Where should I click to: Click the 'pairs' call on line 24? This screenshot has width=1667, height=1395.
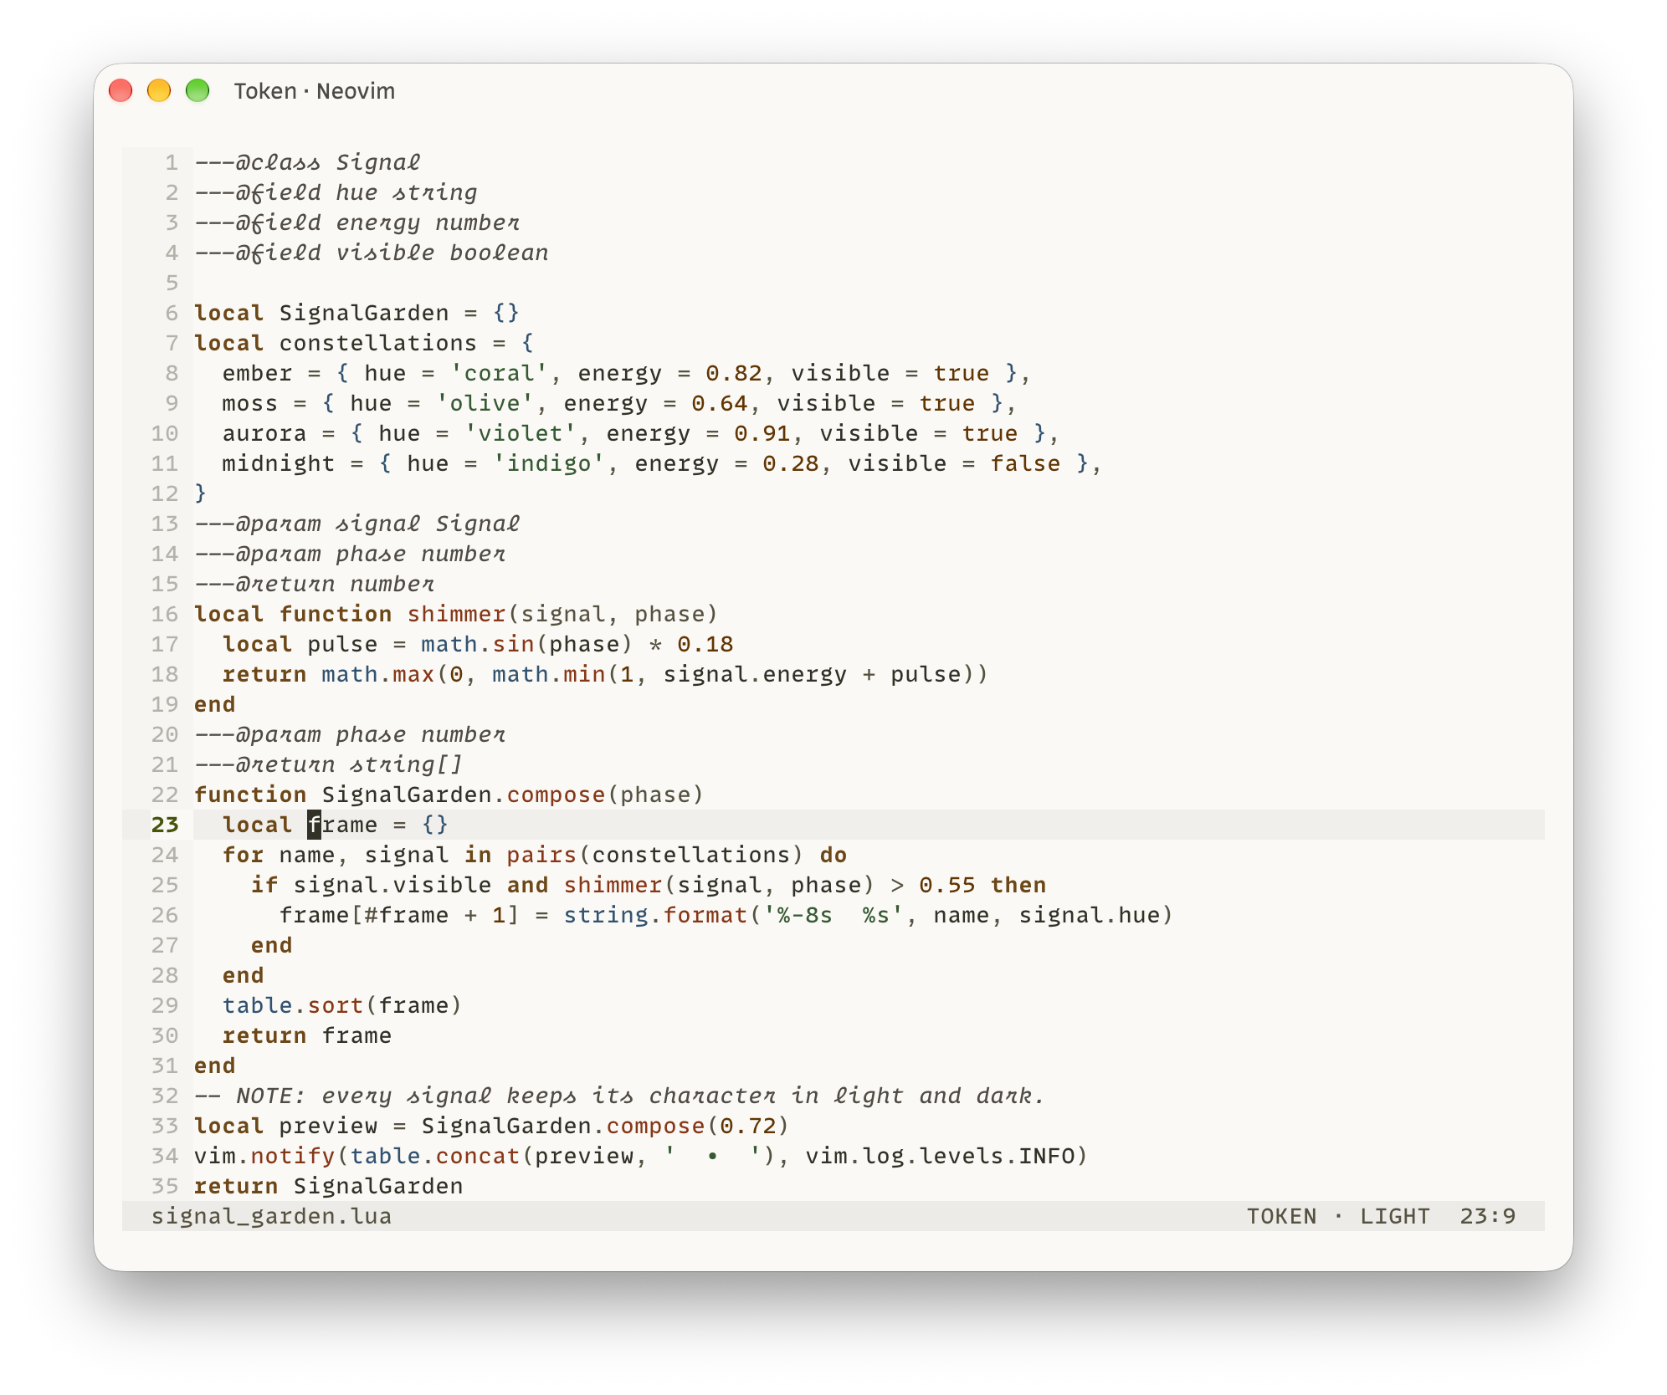click(x=542, y=855)
